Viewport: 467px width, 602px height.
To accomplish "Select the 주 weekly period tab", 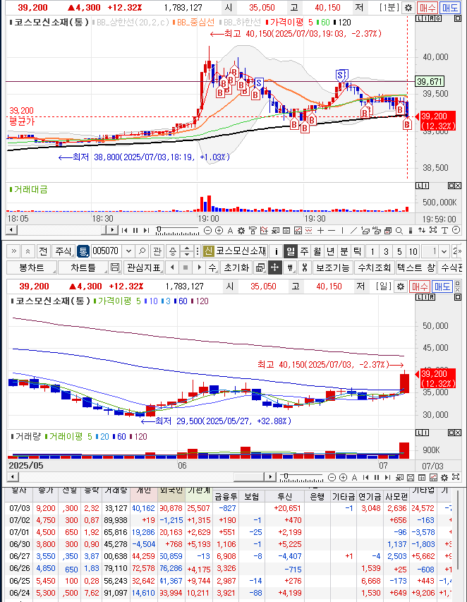I will pyautogui.click(x=304, y=251).
